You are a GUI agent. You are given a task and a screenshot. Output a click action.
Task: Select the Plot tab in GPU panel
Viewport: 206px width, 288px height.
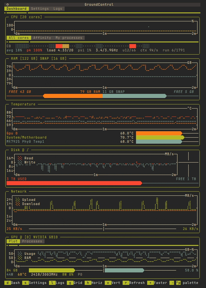click(x=13, y=241)
